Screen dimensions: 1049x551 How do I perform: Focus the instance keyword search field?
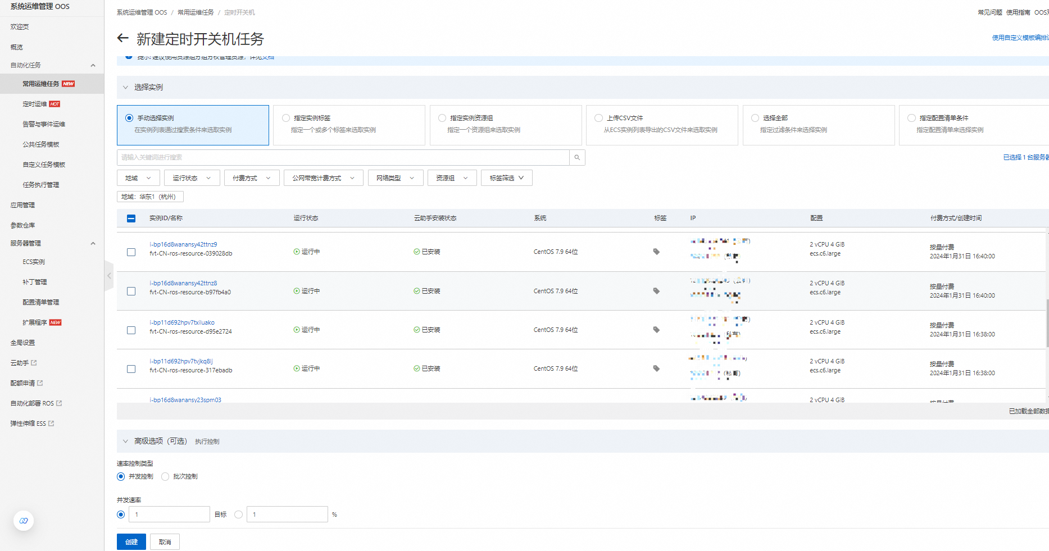pos(343,157)
